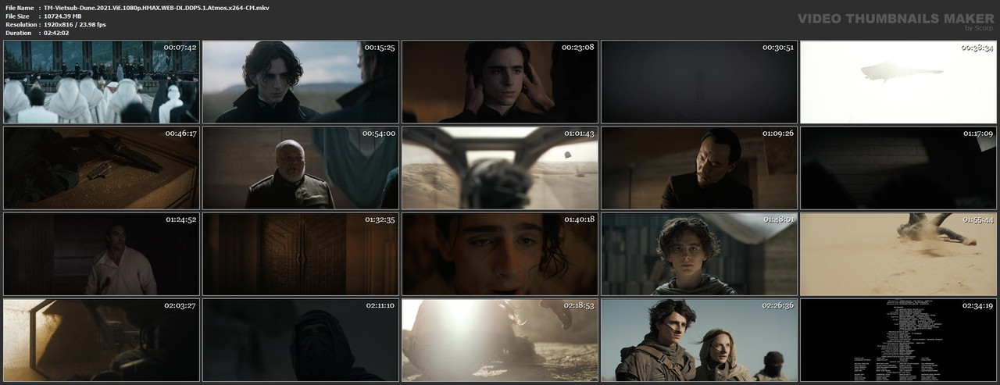Open the thumbnail at 01:09:26
1000x385 pixels.
click(699, 168)
